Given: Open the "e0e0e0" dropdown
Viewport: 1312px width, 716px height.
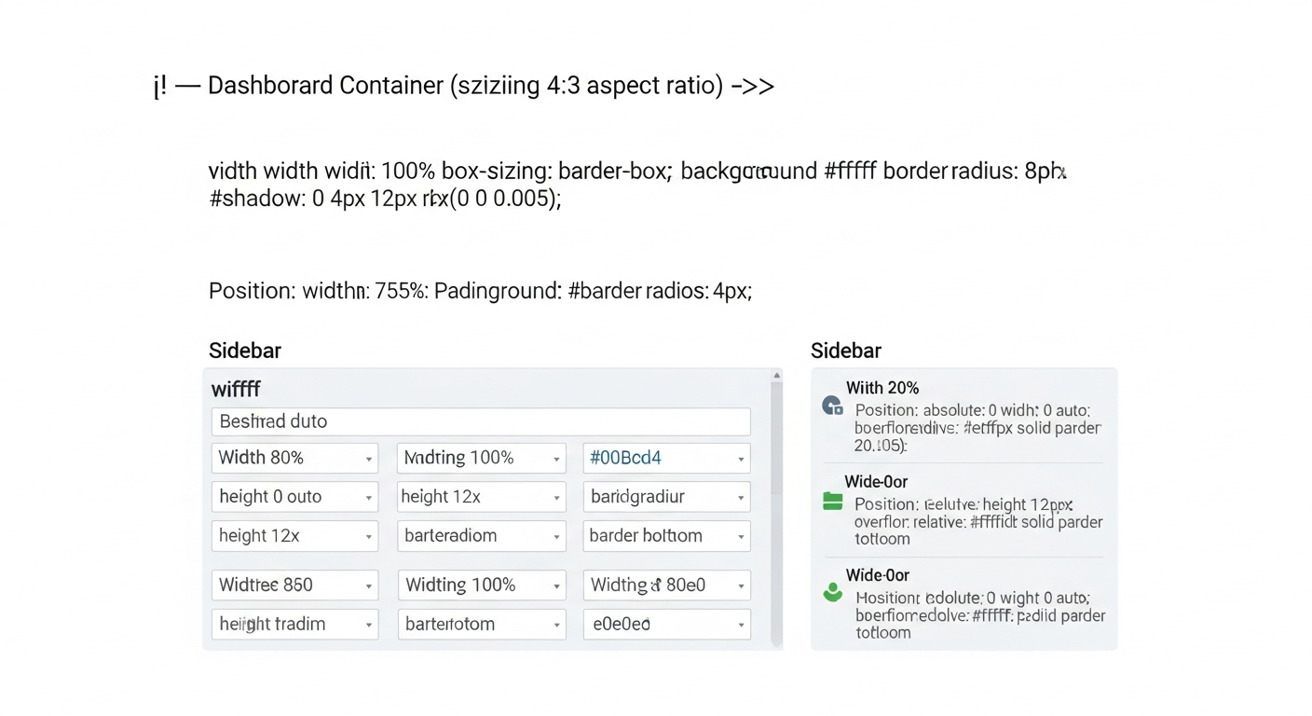Looking at the screenshot, I should [x=666, y=624].
